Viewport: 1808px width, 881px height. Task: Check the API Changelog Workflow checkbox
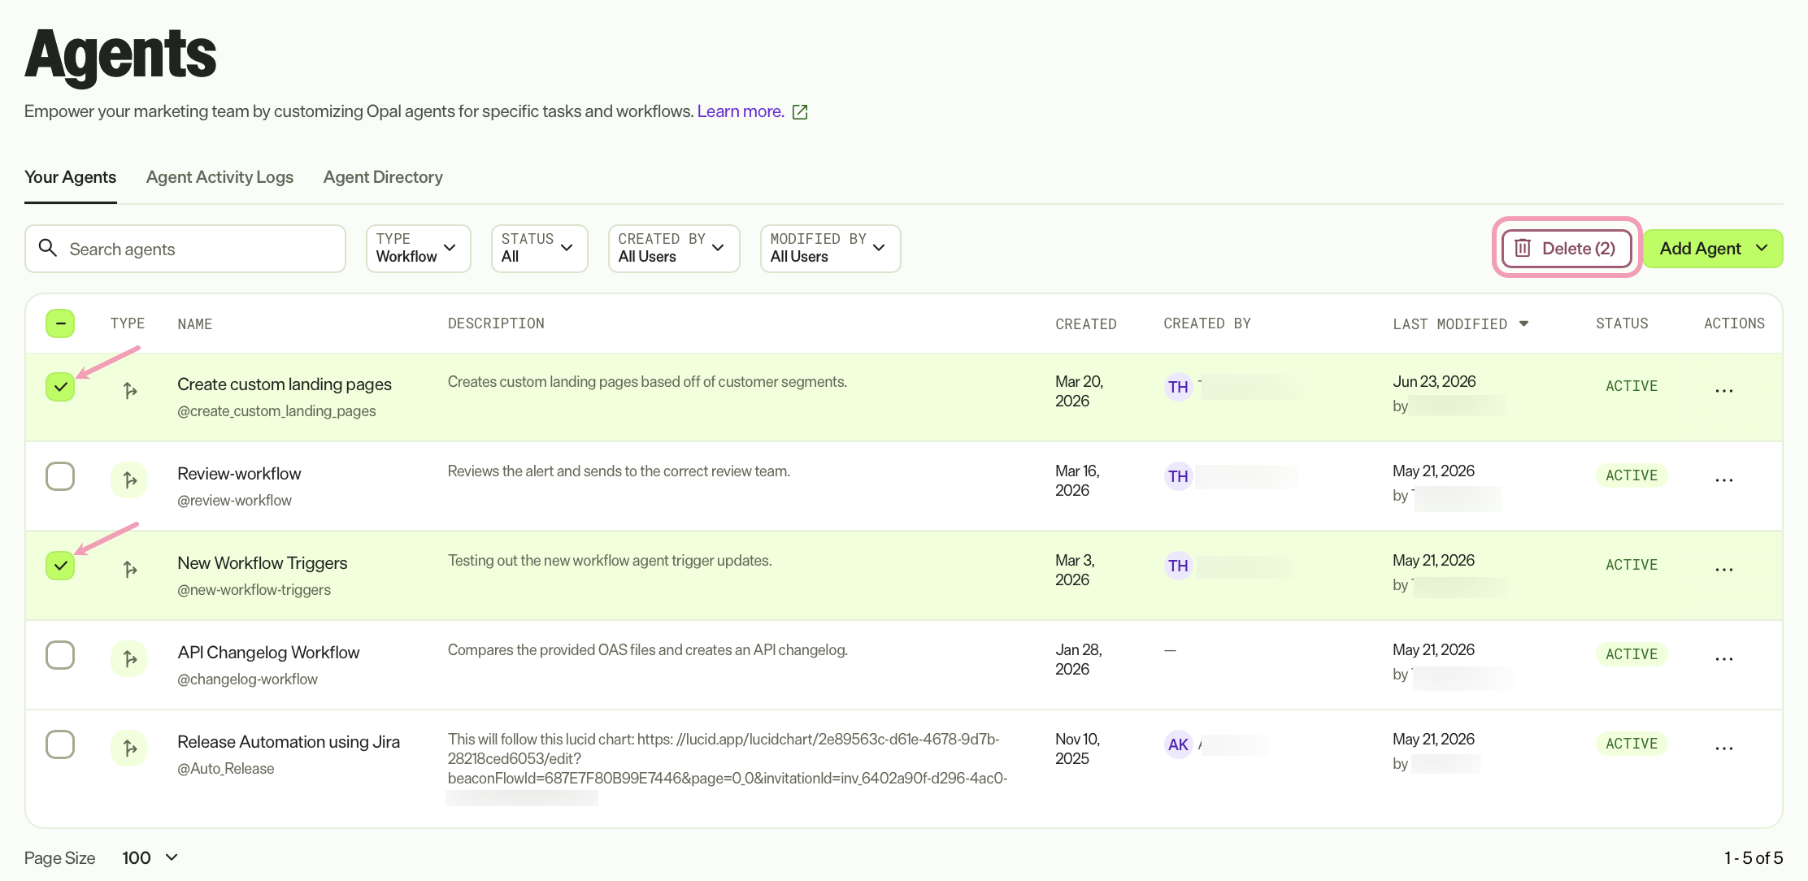[60, 655]
